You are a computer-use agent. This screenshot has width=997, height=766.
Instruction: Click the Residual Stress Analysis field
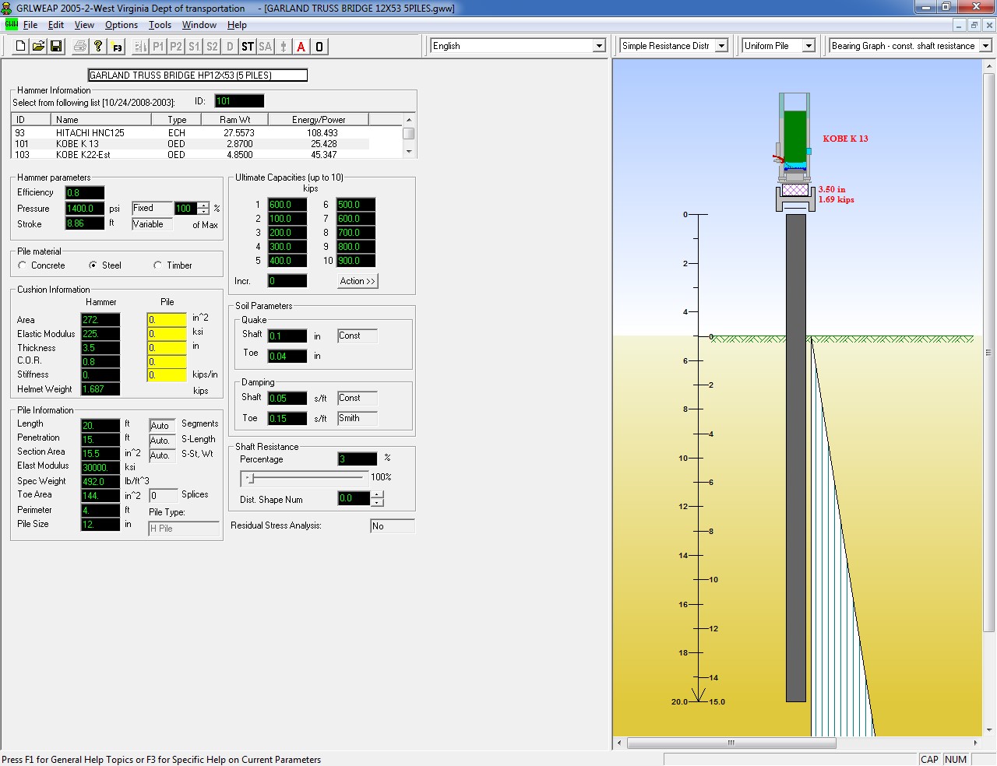(392, 525)
